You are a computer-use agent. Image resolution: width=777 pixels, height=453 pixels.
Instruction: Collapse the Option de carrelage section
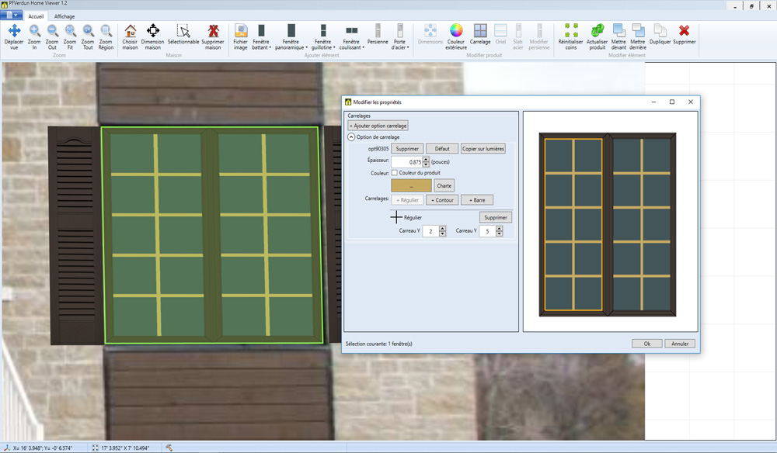(351, 137)
